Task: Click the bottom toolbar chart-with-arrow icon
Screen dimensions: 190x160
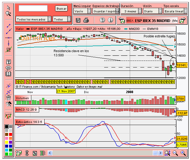Action: coord(19,153)
